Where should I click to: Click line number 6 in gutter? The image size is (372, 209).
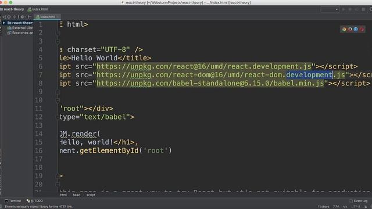click(x=41, y=67)
